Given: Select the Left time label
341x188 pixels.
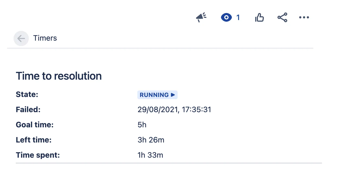Looking at the screenshot, I should (34, 140).
